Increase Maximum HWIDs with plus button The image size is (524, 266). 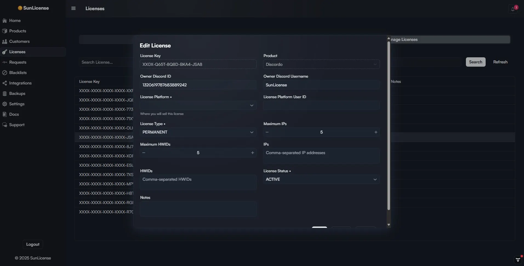[252, 153]
